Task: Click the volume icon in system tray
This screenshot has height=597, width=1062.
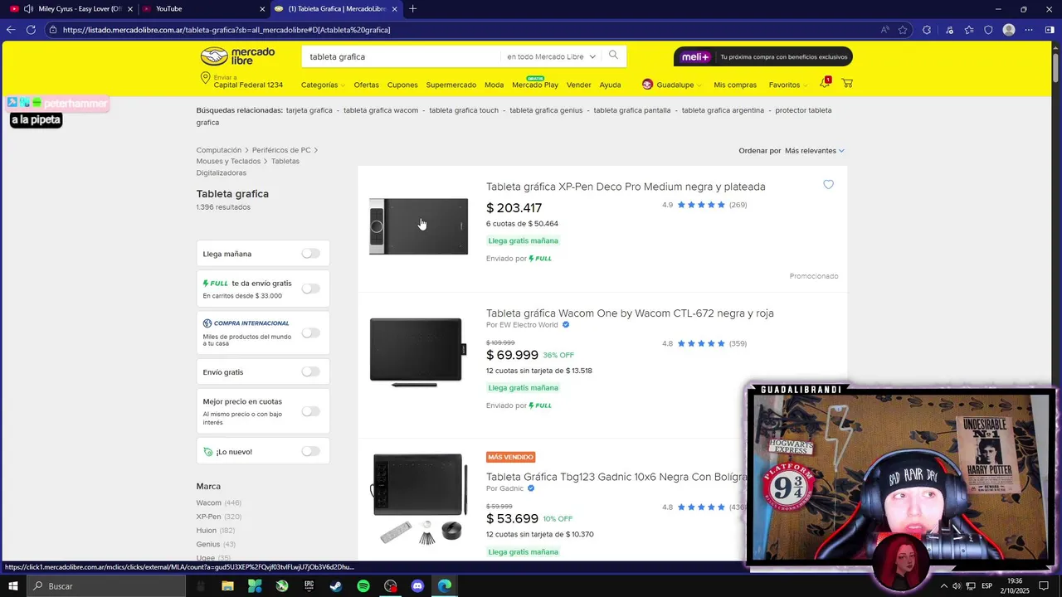Action: point(957,586)
